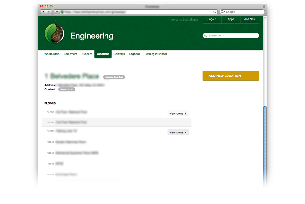Click the Trevor Truax contact tag
The height and width of the screenshot is (204, 305).
pyautogui.click(x=67, y=89)
